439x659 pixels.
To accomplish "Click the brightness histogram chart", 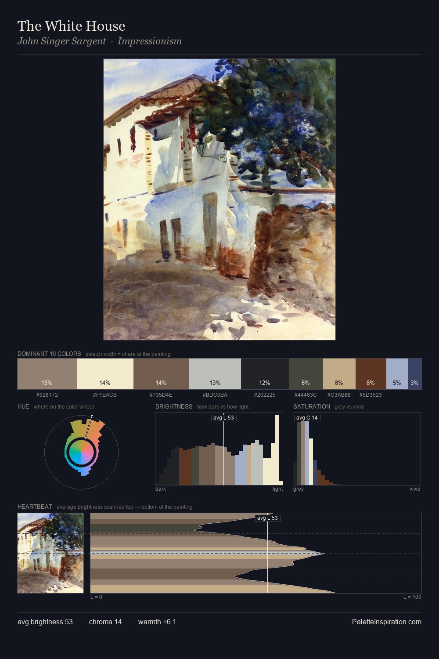I will tap(219, 449).
